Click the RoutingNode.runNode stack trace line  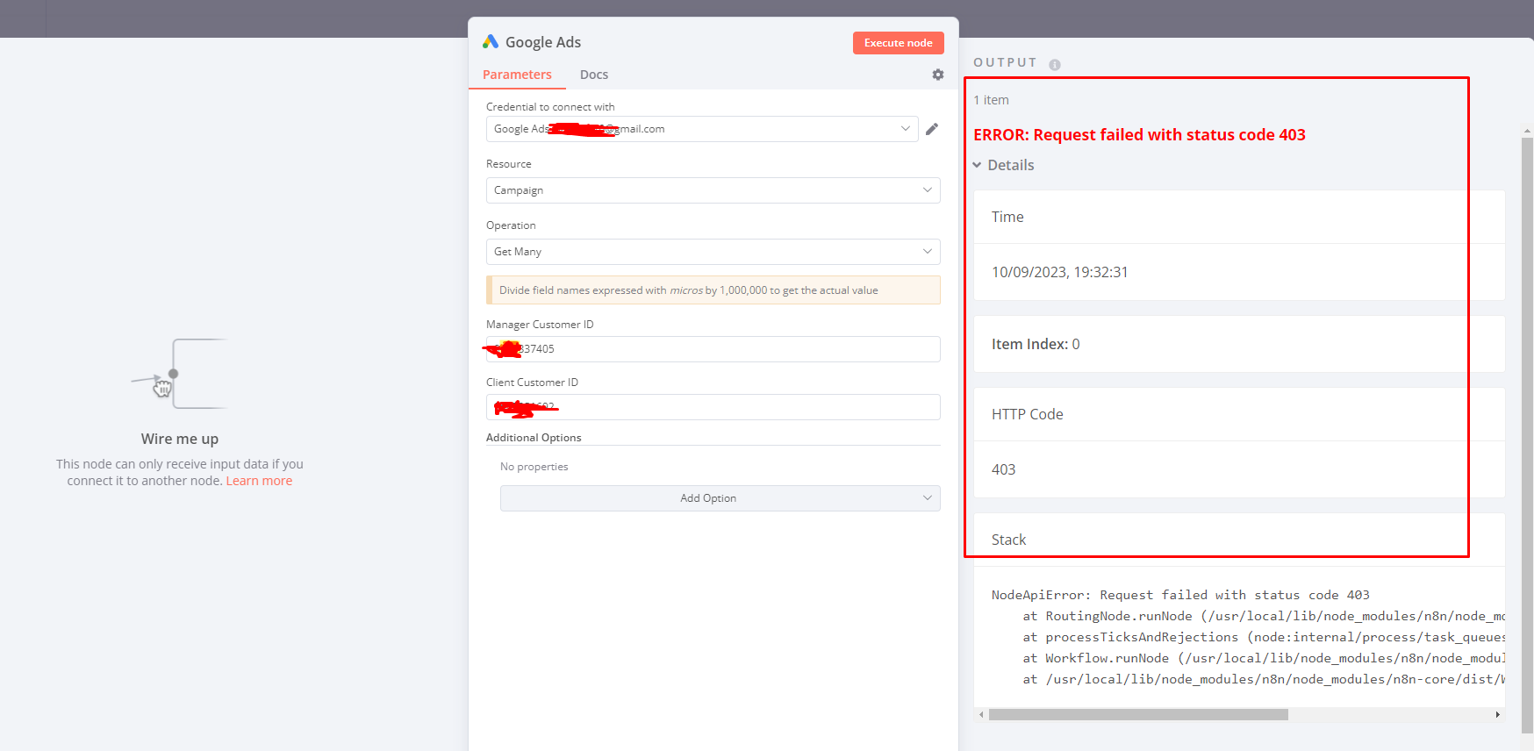[1264, 616]
